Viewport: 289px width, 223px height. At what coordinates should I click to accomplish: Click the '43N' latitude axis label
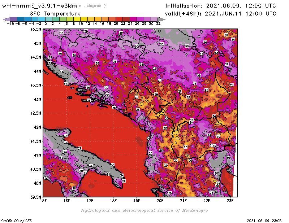(x=37, y=99)
